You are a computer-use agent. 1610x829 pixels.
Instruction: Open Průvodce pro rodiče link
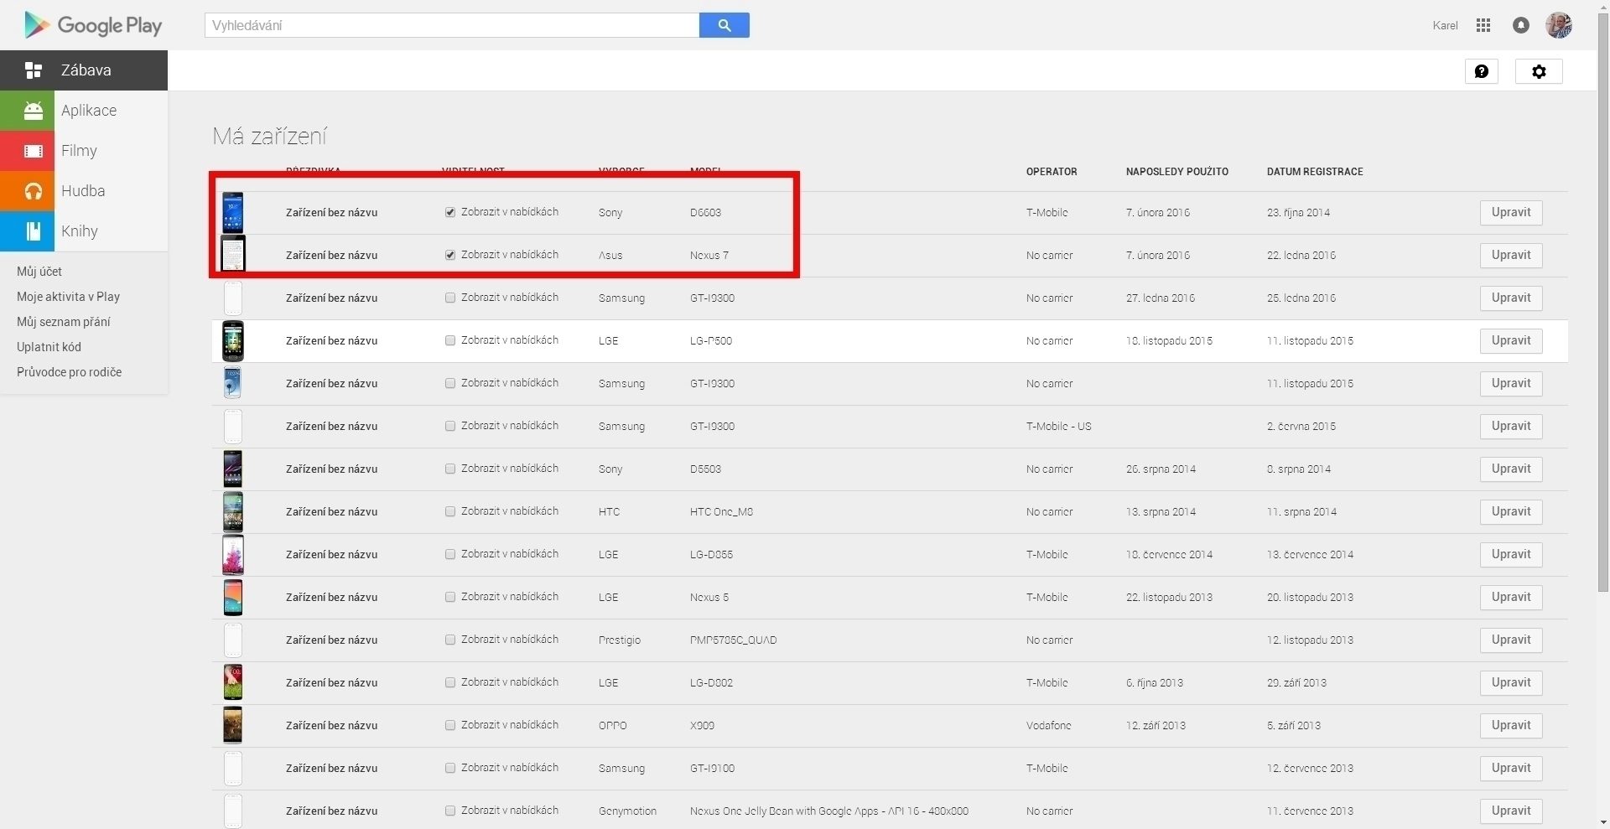[x=69, y=372]
